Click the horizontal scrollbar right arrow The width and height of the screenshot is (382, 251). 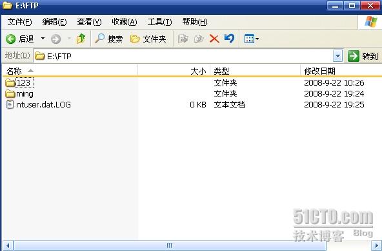(376, 246)
